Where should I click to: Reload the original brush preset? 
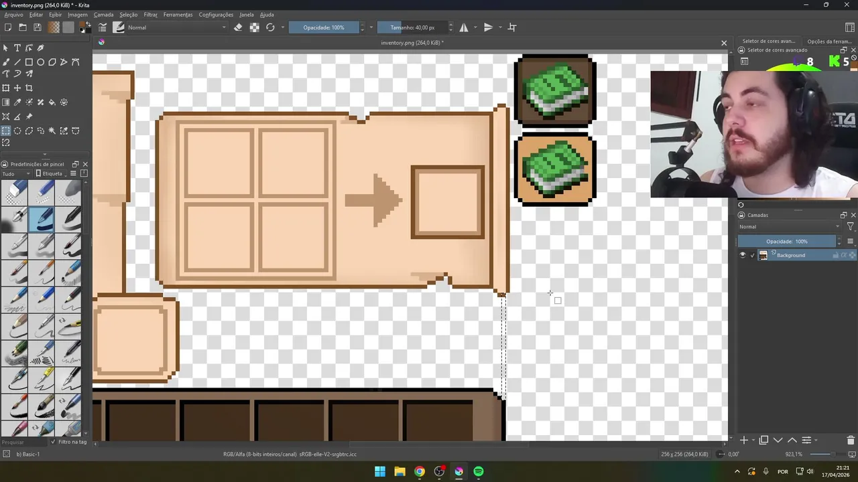(270, 27)
